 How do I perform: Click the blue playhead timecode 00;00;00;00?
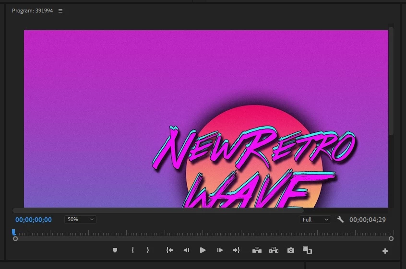click(x=34, y=220)
